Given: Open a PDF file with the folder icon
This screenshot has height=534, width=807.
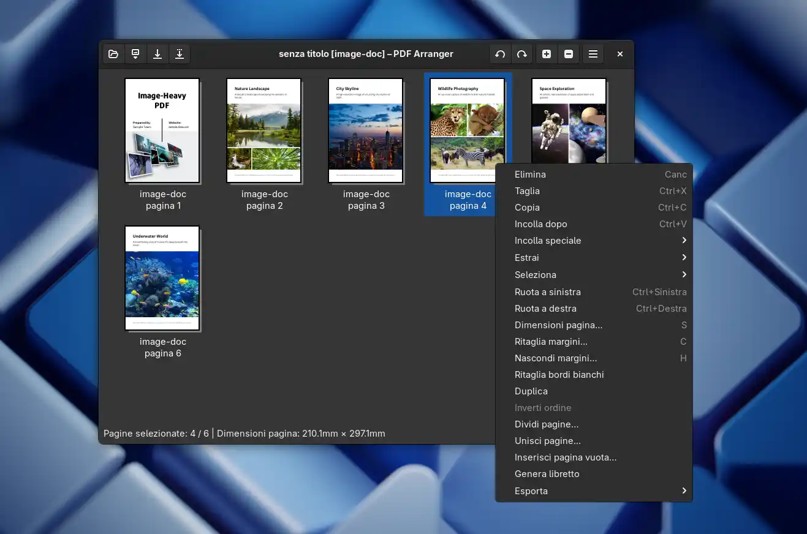Looking at the screenshot, I should (113, 54).
